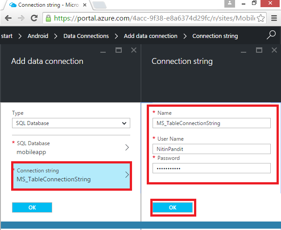Image resolution: width=281 pixels, height=230 pixels.
Task: Click the browser forward arrow
Action: pyautogui.click(x=21, y=18)
